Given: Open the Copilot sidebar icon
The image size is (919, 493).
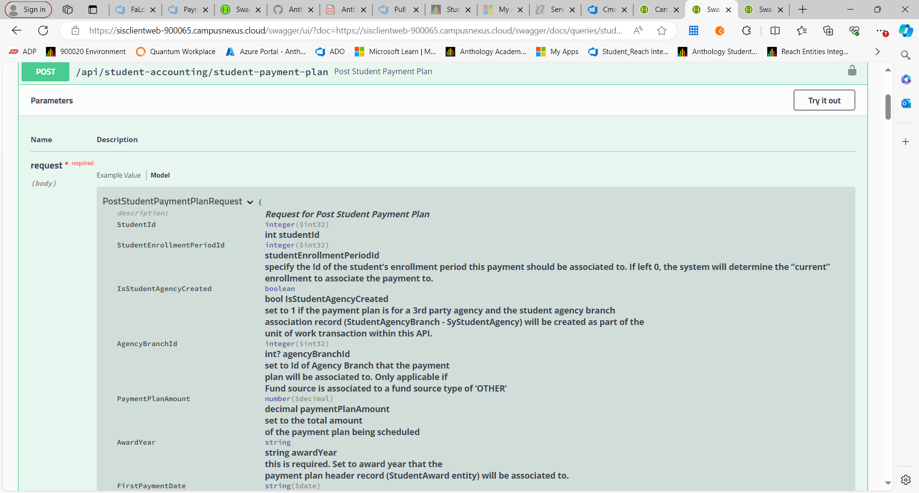Looking at the screenshot, I should [906, 31].
